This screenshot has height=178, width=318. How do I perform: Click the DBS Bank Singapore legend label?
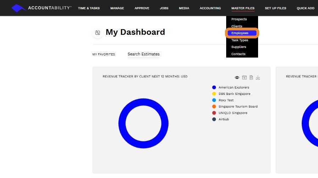click(x=234, y=94)
